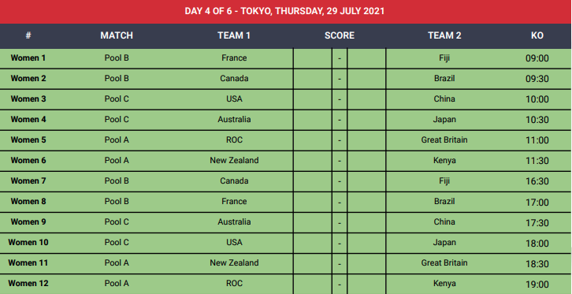Click New Zealand in the Women 6 row
Screen dimensions: 572x294
(x=234, y=161)
